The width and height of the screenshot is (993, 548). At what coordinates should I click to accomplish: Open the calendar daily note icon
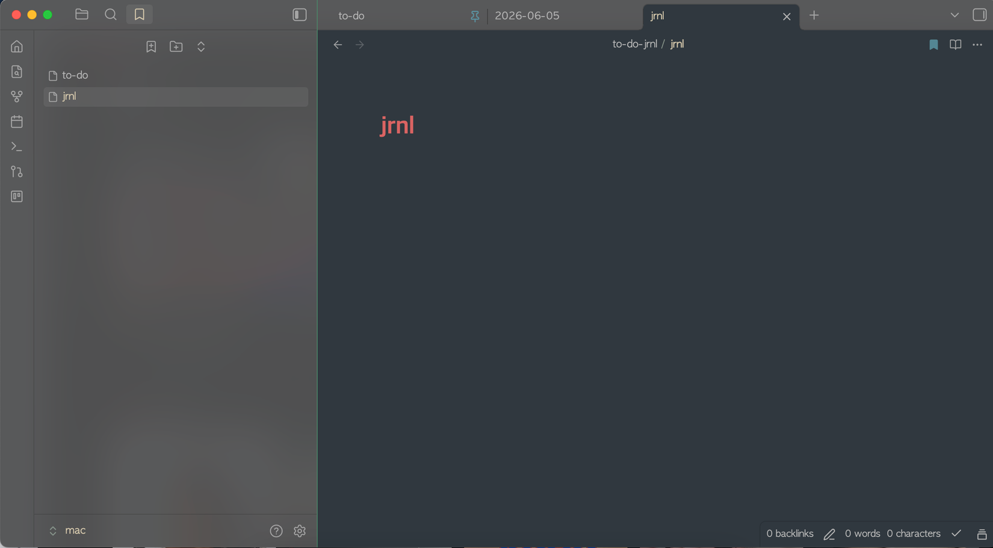coord(17,122)
